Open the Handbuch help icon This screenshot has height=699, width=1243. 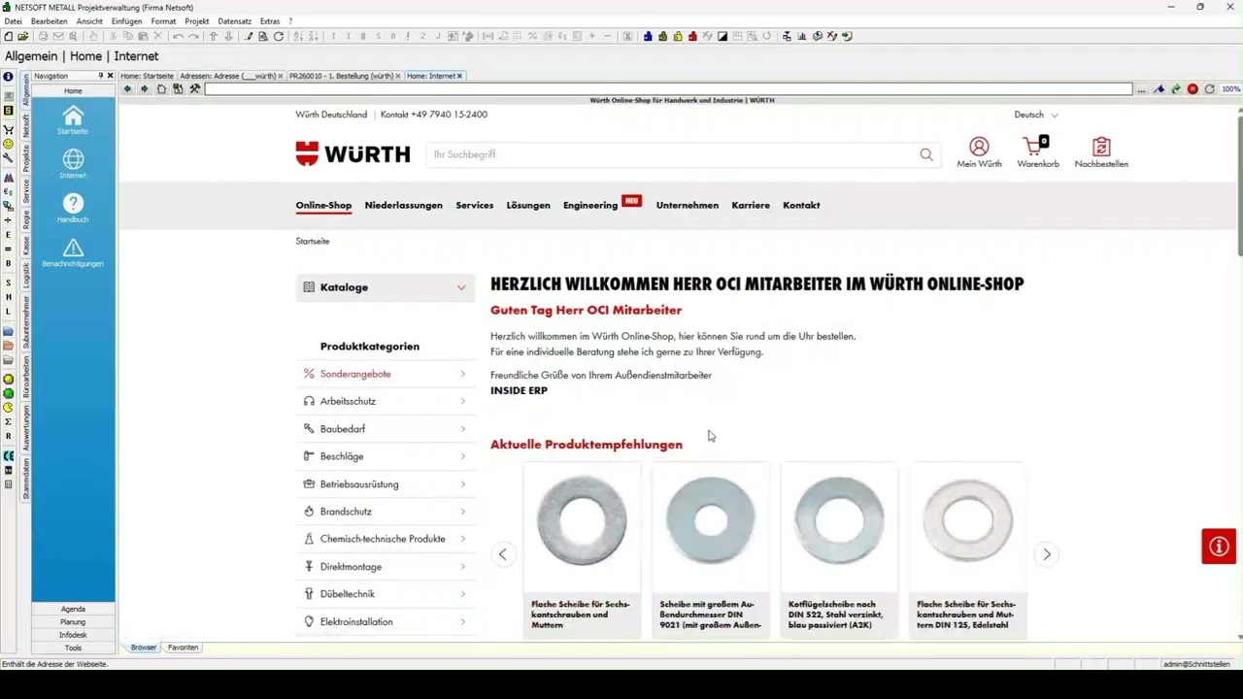[73, 208]
